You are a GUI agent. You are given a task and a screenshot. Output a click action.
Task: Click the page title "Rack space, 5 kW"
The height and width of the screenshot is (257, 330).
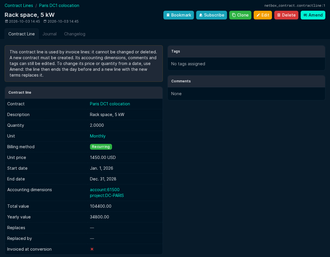[30, 15]
